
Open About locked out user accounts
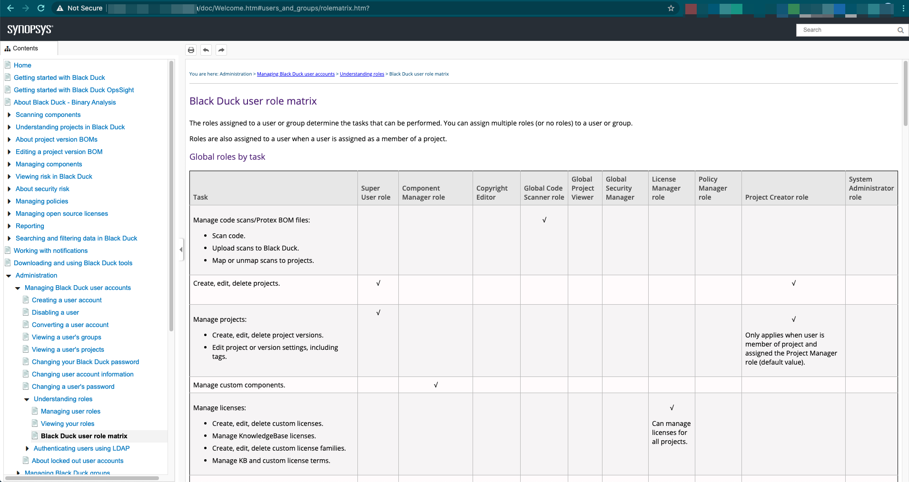(x=78, y=461)
